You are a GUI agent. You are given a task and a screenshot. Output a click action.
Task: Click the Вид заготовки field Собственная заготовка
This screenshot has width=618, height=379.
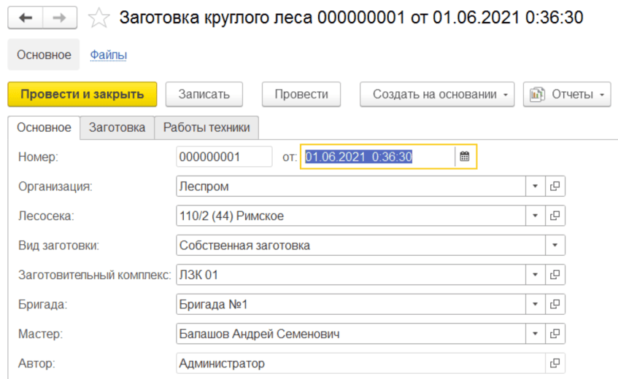(360, 245)
